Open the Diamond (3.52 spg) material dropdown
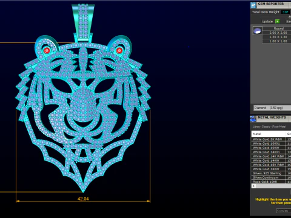Viewport: 291px width, 218px height. [x=272, y=108]
